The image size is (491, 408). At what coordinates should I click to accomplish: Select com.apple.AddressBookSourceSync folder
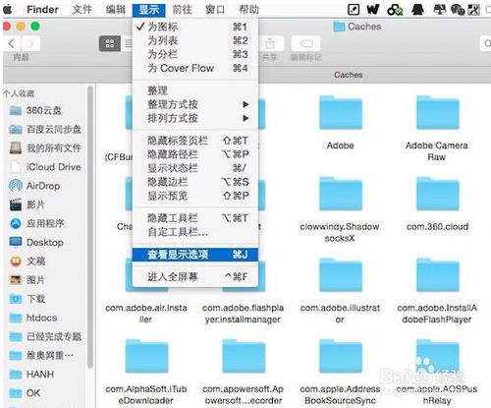[x=341, y=357]
